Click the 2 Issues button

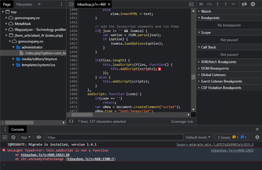coord(232,137)
